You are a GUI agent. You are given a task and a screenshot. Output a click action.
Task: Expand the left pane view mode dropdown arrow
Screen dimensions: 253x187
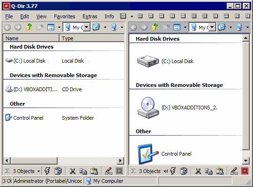click(59, 28)
